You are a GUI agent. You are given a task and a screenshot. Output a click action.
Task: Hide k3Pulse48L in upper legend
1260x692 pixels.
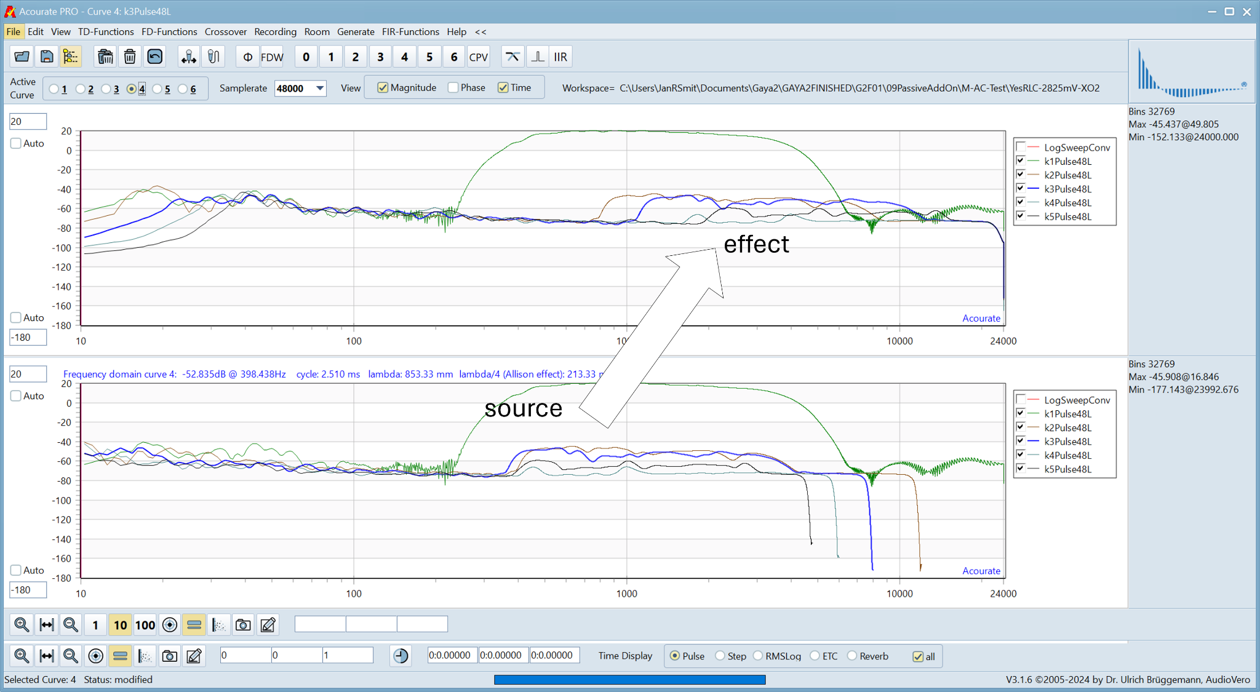point(1021,188)
